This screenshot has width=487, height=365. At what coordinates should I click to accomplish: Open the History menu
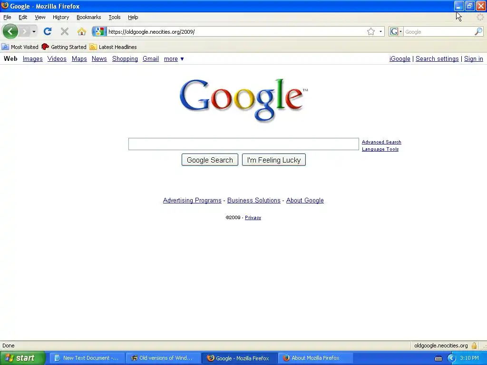click(x=61, y=17)
